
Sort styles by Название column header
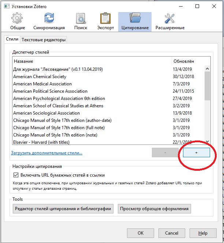[x=92, y=61]
